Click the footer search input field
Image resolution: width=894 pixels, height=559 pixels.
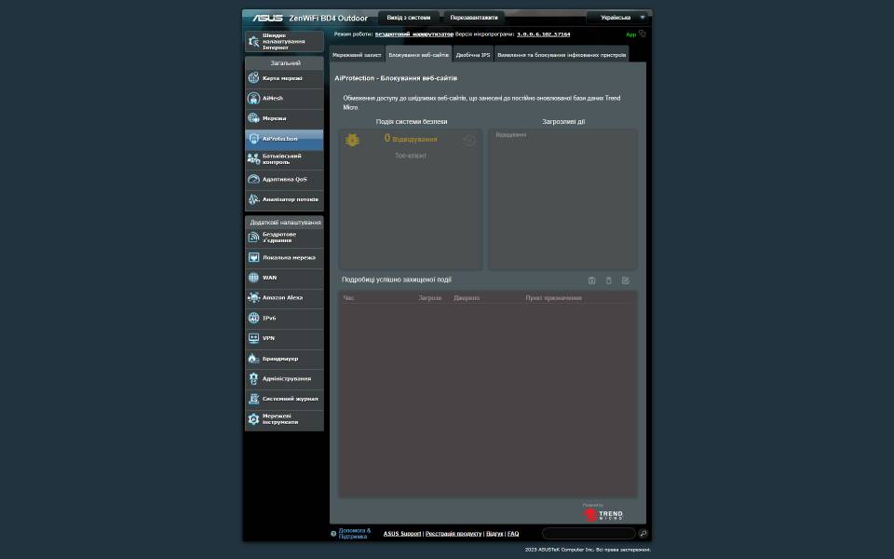[589, 534]
